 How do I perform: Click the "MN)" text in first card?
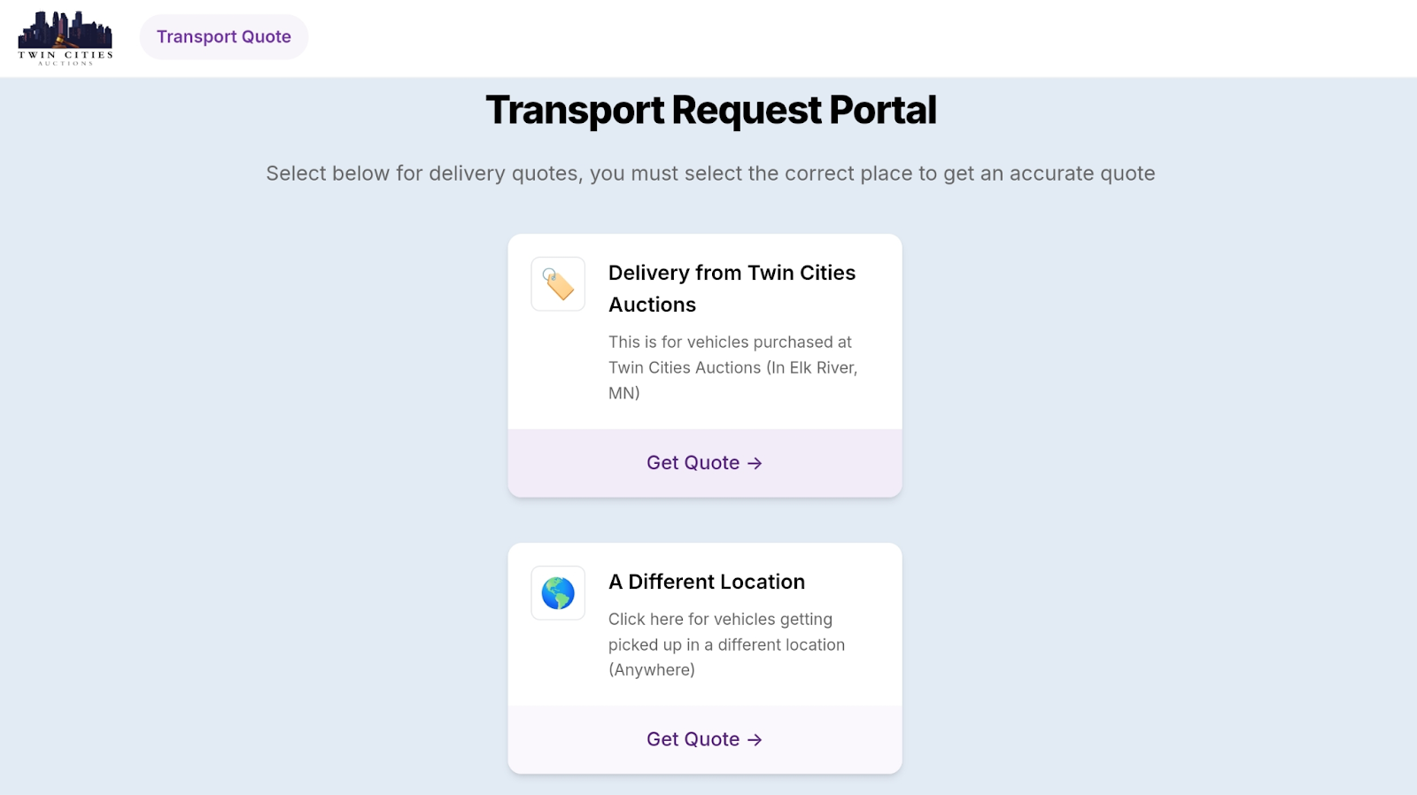coord(623,393)
